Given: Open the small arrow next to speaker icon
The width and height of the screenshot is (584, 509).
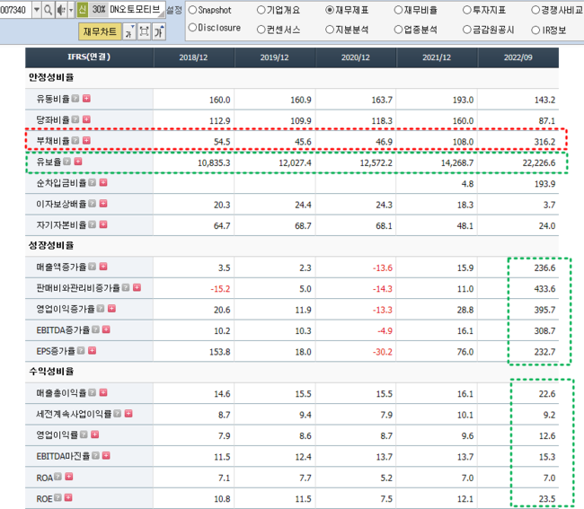Looking at the screenshot, I should coord(71,10).
